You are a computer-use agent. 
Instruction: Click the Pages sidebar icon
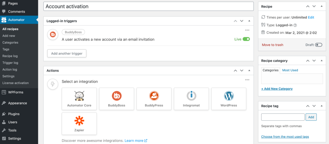tap(4, 3)
